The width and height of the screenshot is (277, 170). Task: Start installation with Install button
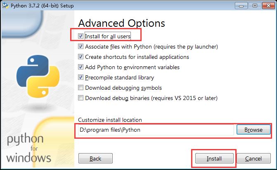[214, 158]
